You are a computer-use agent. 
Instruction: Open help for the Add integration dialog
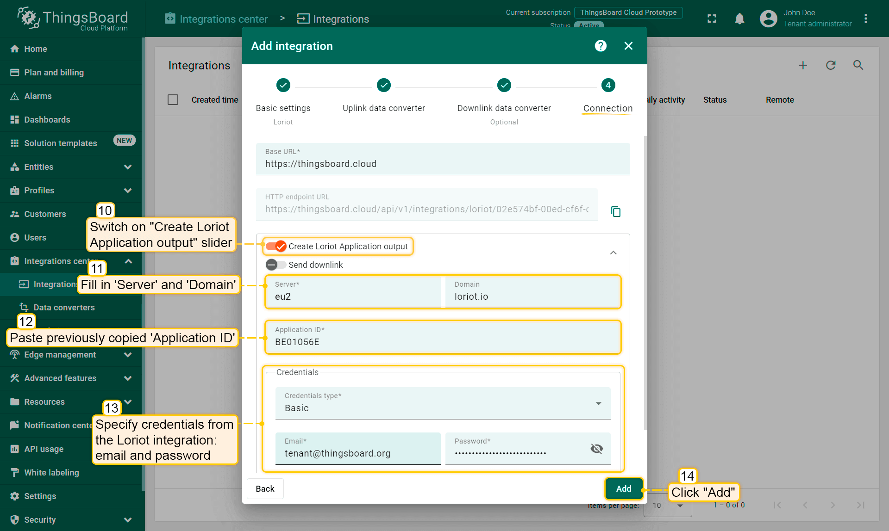pos(600,46)
